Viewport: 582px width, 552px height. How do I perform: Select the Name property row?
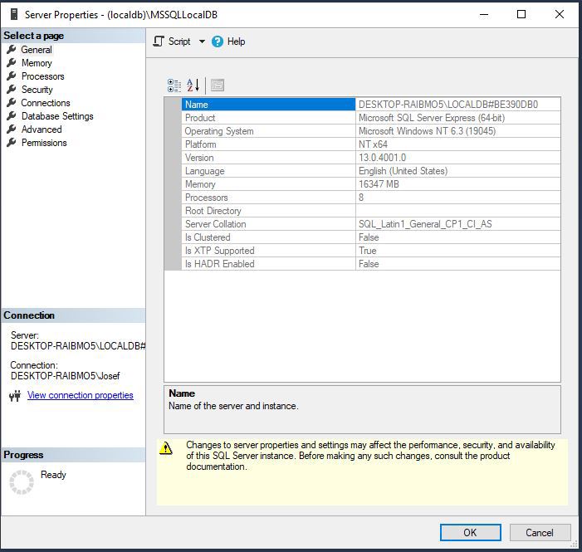click(x=268, y=105)
